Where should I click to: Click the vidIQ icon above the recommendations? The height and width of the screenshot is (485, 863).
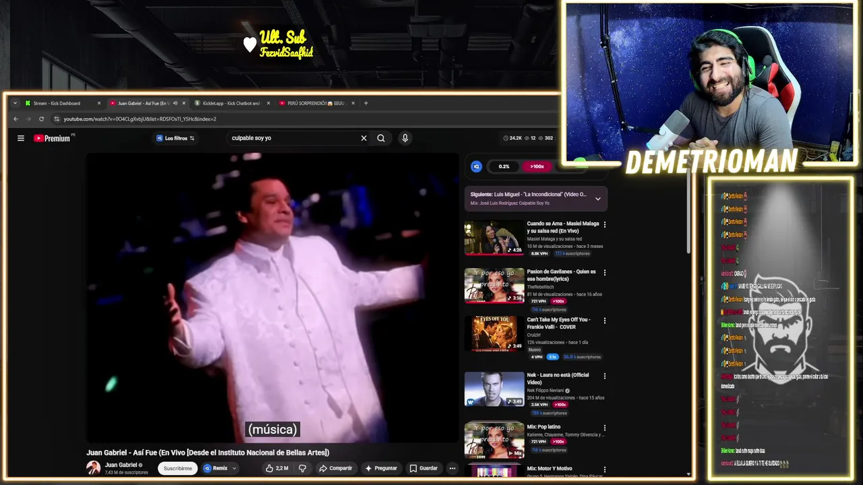[x=476, y=166]
